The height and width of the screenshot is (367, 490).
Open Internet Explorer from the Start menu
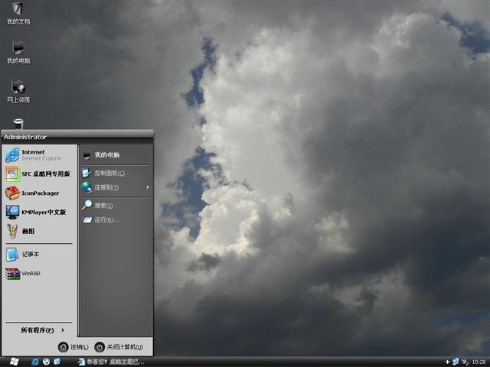coord(39,155)
